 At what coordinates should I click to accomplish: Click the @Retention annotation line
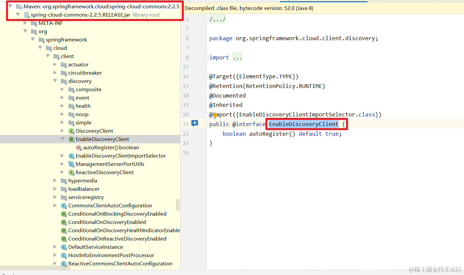click(x=267, y=86)
